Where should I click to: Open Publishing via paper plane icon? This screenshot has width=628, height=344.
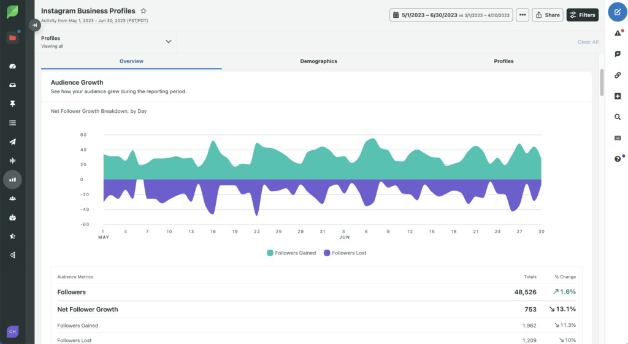click(x=12, y=142)
